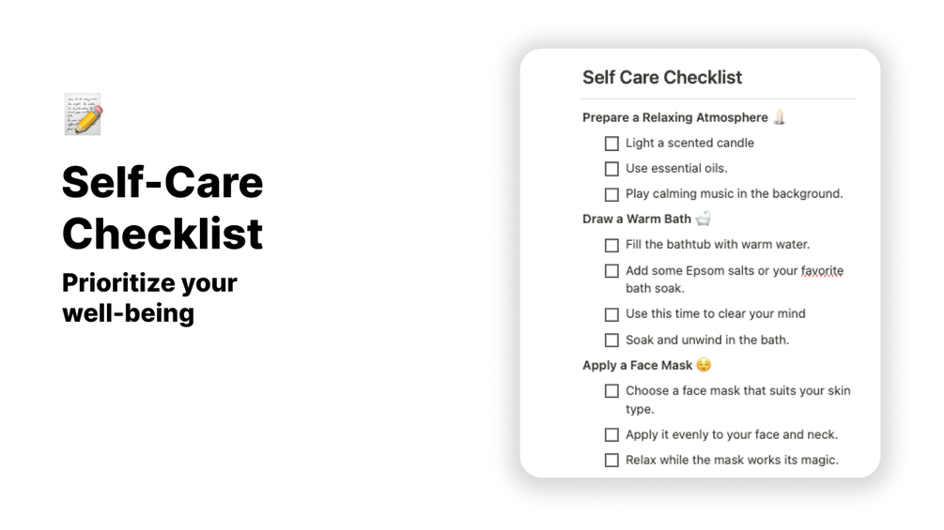Toggle the 'Add some Epsom salts' checkbox
The width and height of the screenshot is (944, 530).
tap(611, 271)
